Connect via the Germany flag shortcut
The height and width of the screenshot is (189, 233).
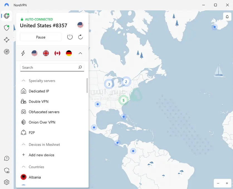(x=69, y=53)
